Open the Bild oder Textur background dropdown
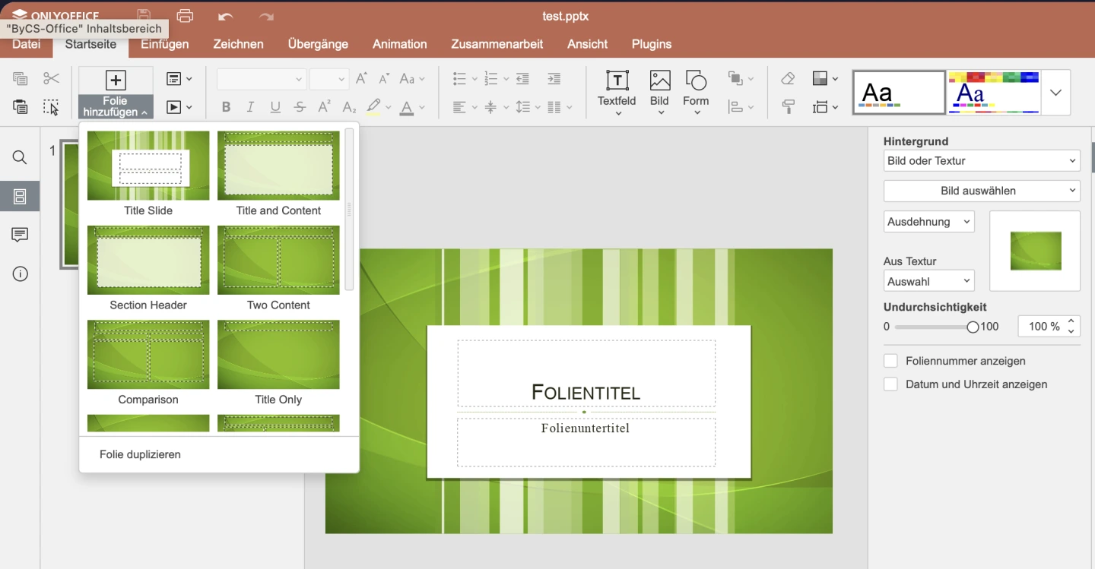Viewport: 1095px width, 569px height. 982,161
